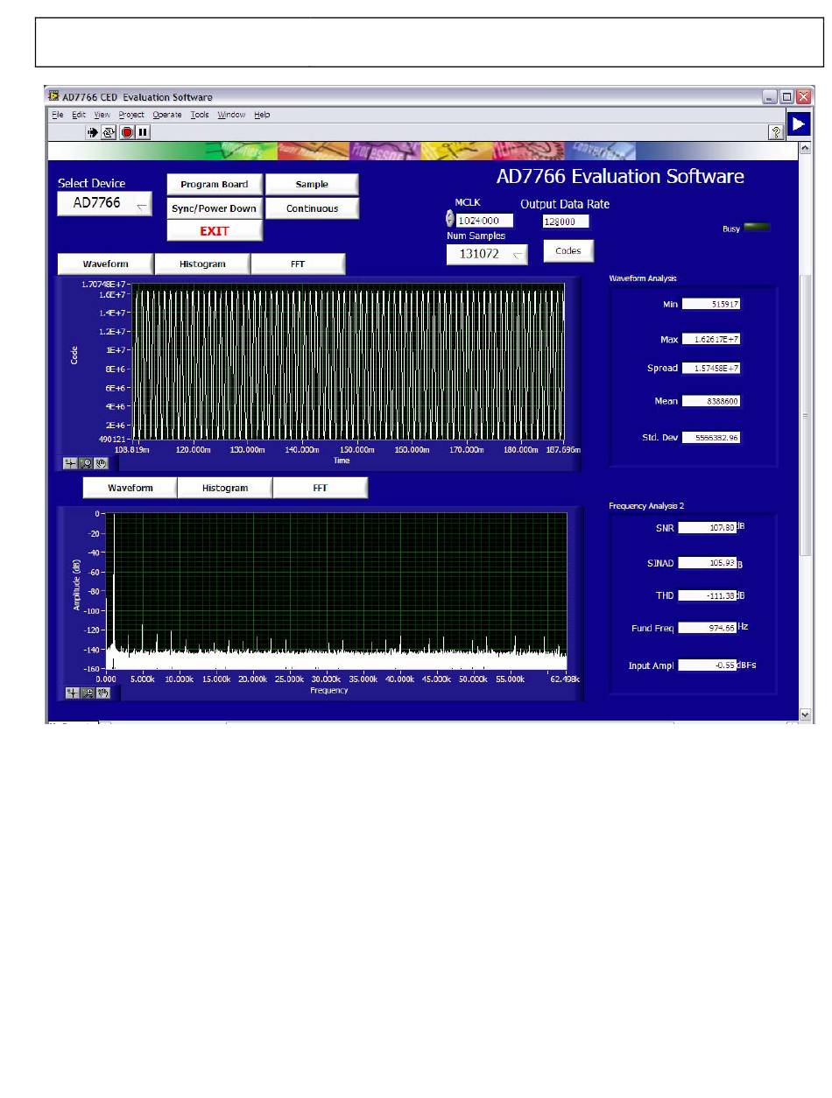The width and height of the screenshot is (832, 1098).
Task: Click the Program Board button
Action: click(x=215, y=185)
